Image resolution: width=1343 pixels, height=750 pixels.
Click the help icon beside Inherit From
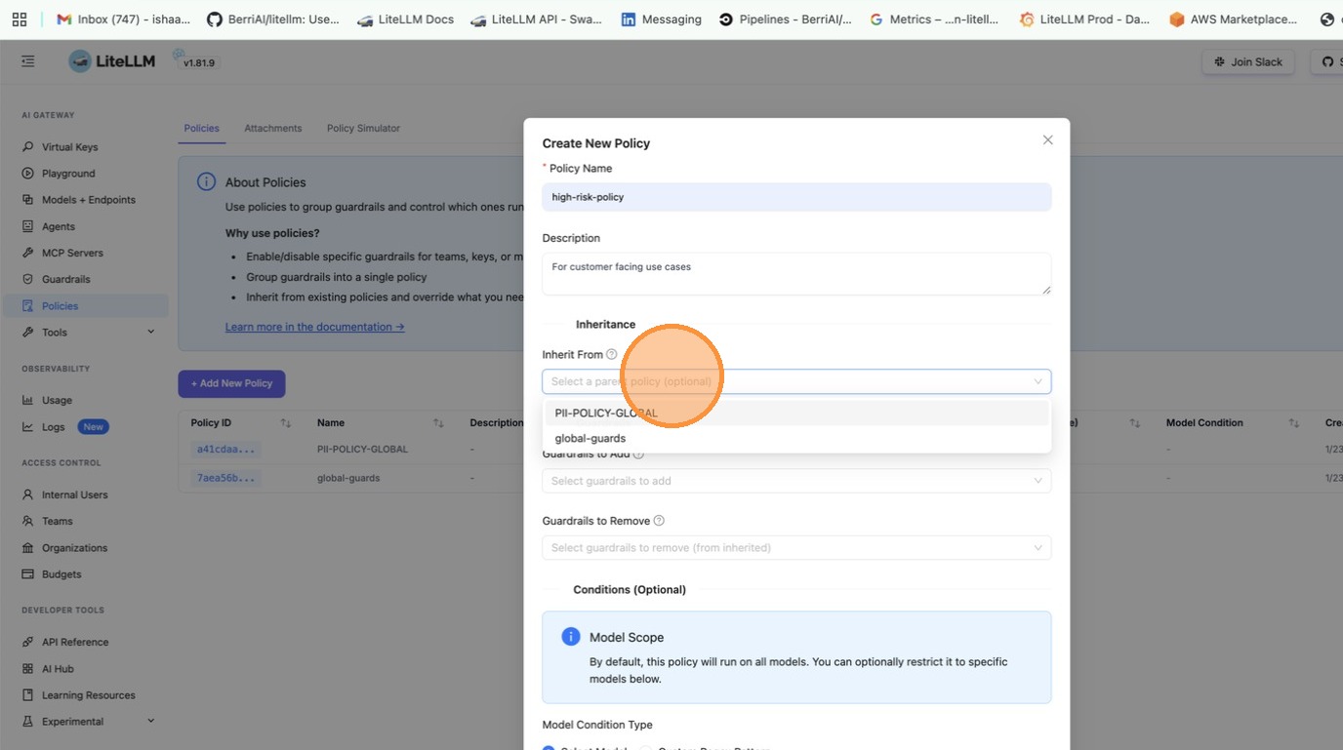612,355
